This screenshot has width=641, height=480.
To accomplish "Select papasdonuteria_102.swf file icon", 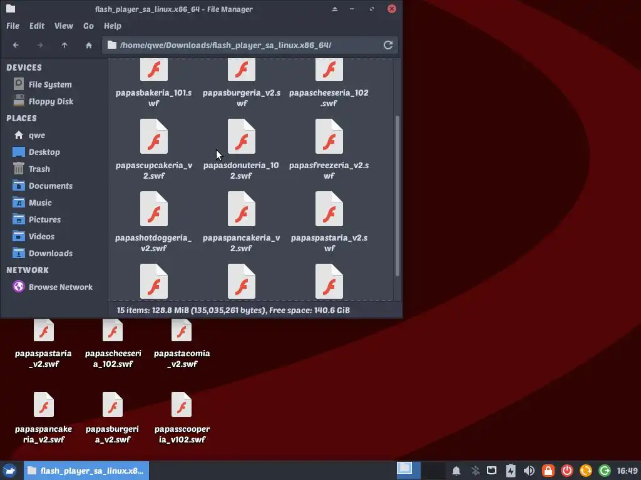I will click(242, 136).
